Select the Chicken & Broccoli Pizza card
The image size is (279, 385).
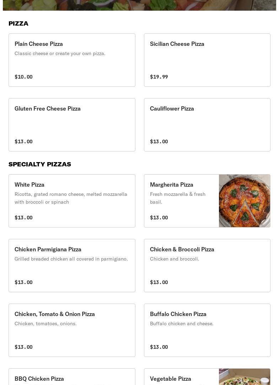pyautogui.click(x=207, y=266)
